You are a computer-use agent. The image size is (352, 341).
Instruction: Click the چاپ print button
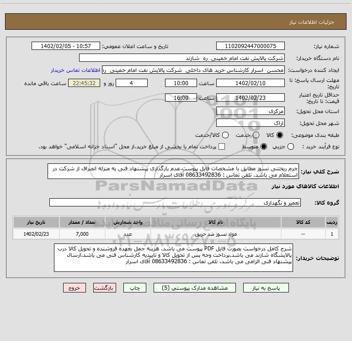pos(135,288)
